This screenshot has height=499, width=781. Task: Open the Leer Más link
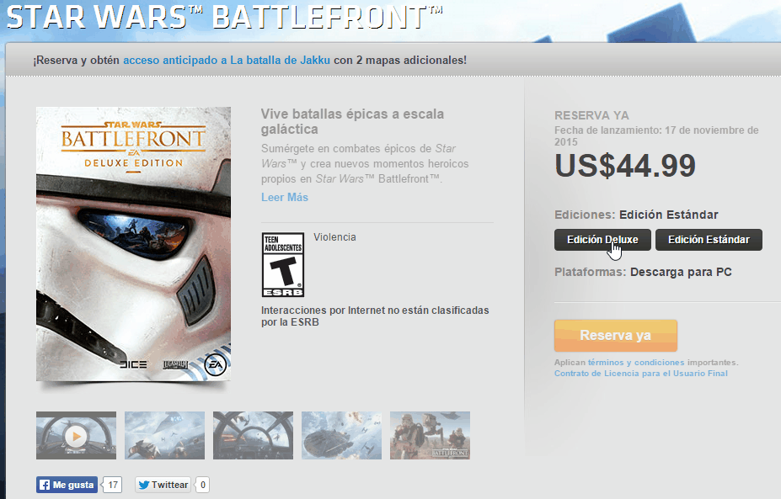pyautogui.click(x=285, y=198)
